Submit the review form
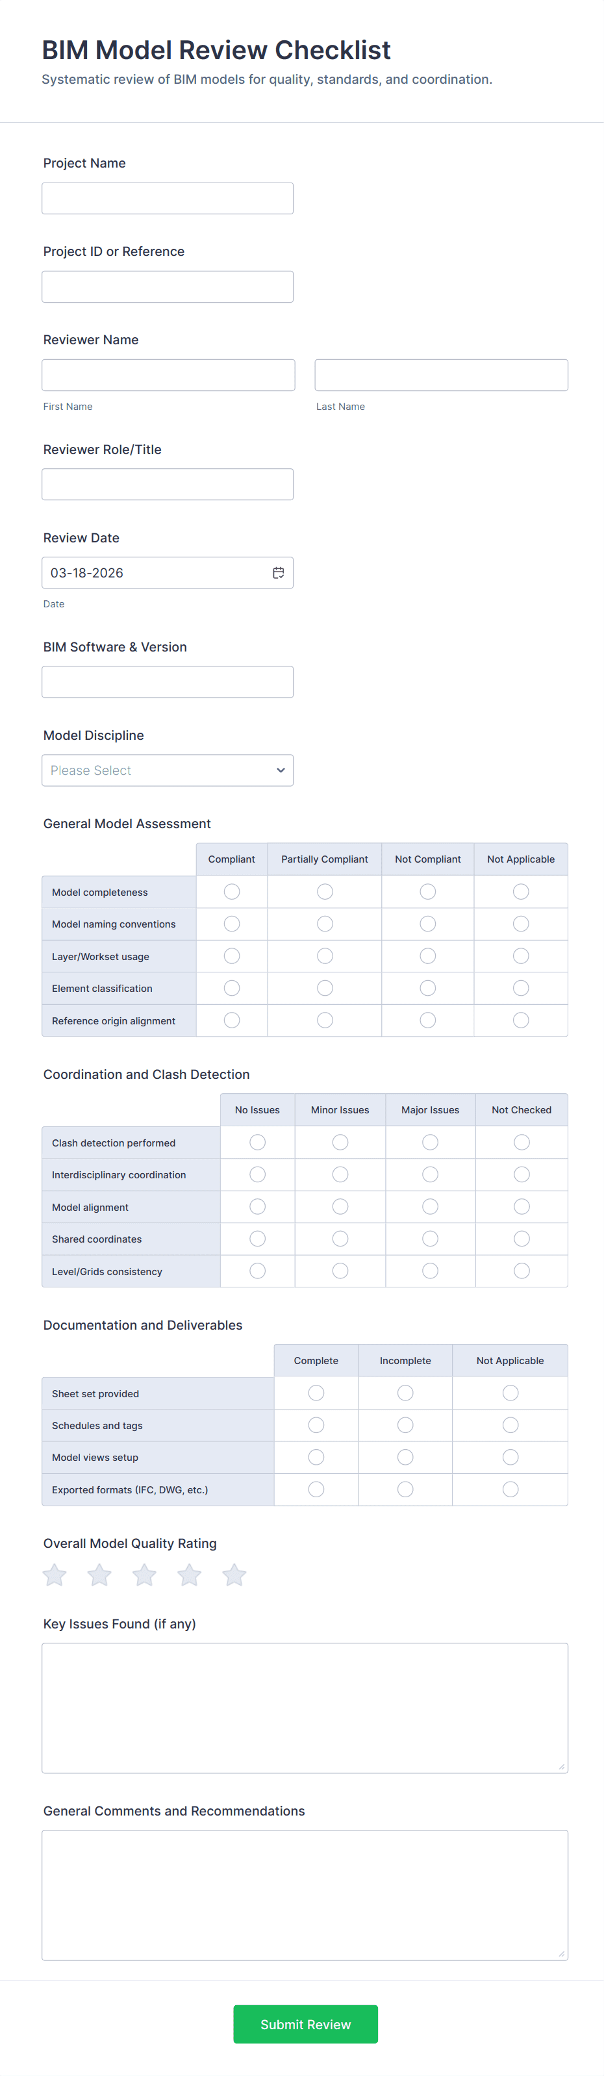Screen dimensions: 604x2076 [305, 2023]
